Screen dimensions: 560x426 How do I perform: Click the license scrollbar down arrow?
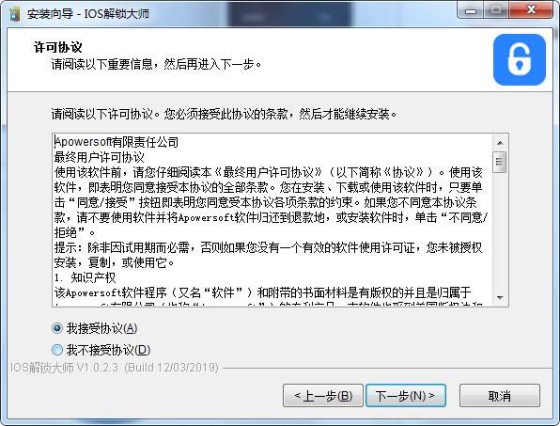click(x=500, y=297)
